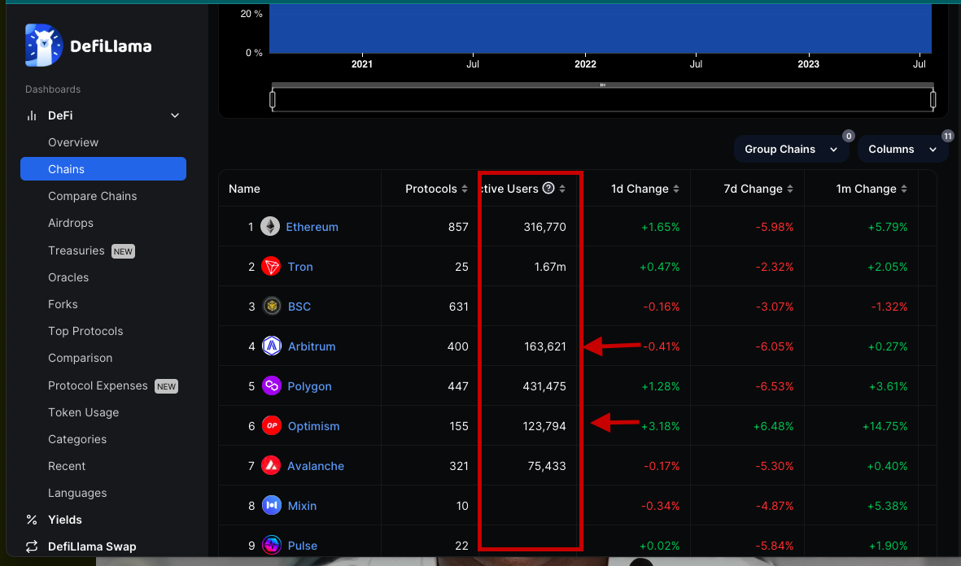Select Chains in sidebar
The width and height of the screenshot is (961, 566).
[103, 169]
